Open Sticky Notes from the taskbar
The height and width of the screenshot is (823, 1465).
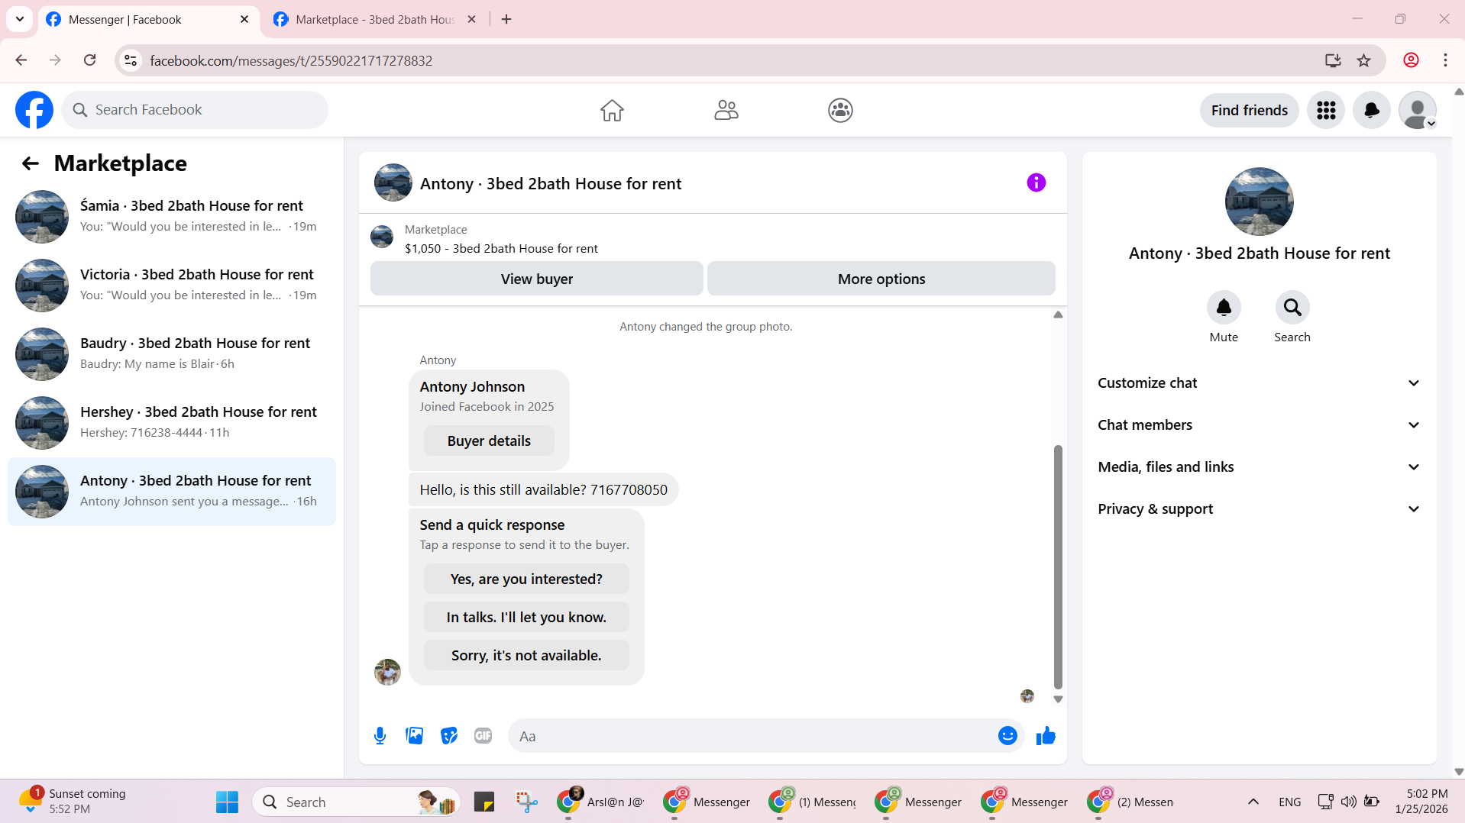click(x=484, y=802)
